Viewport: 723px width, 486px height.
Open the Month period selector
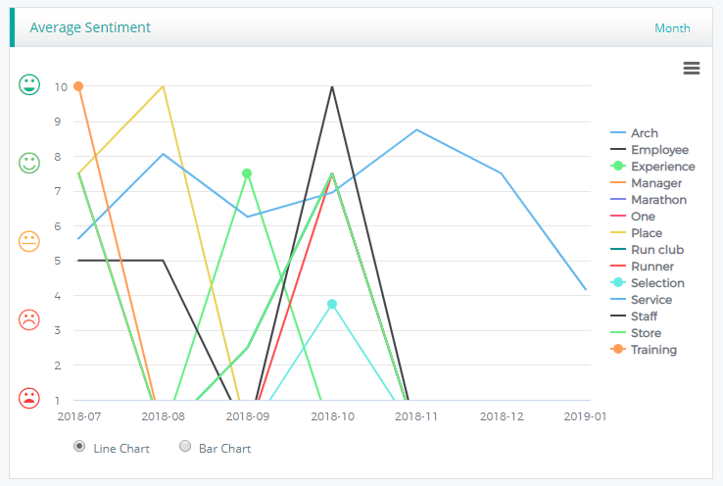point(672,28)
